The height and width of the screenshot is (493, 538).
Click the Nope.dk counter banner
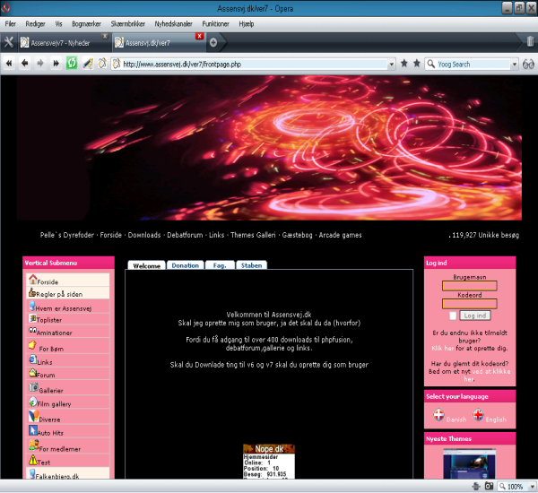[x=269, y=461]
